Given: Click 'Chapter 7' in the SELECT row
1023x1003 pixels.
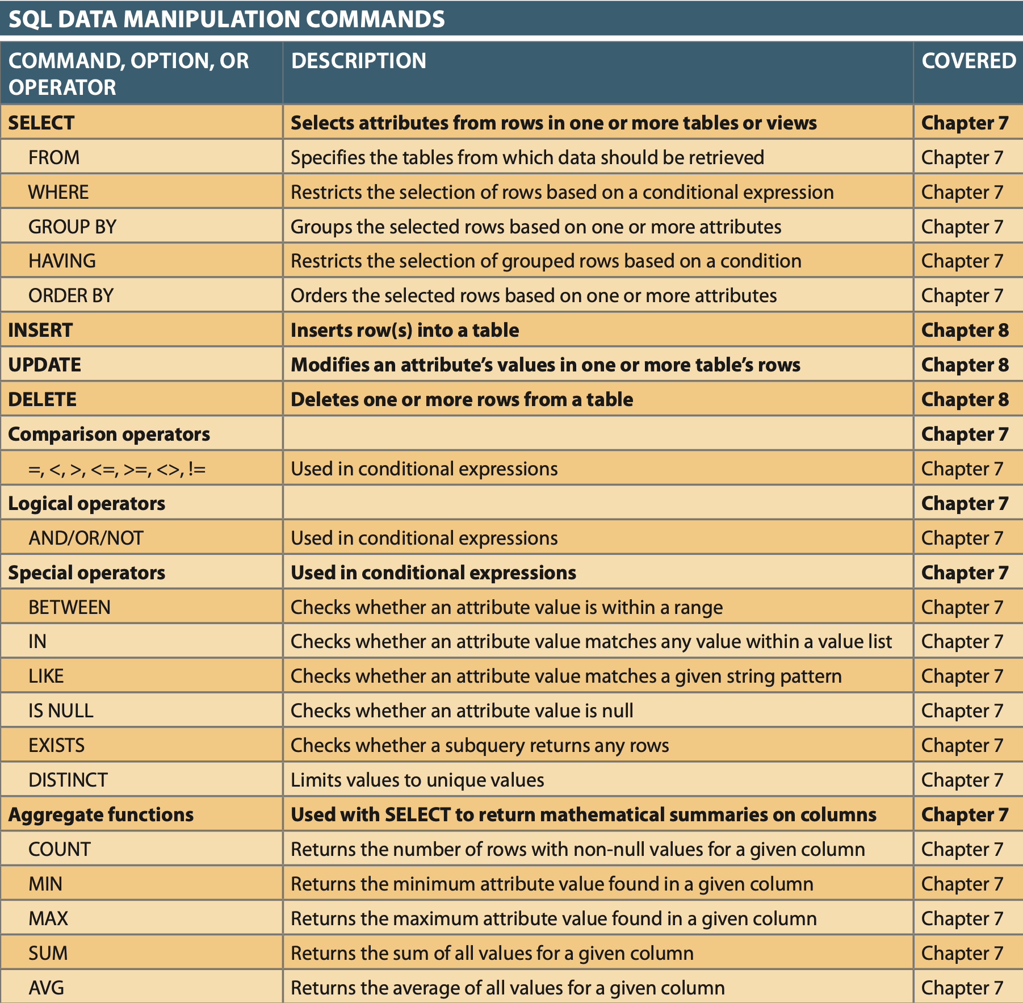Looking at the screenshot, I should 965,123.
